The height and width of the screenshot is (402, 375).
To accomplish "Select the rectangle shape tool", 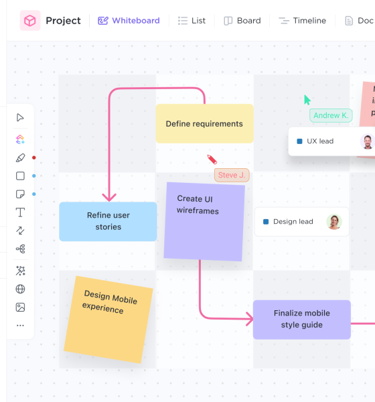I will (x=20, y=176).
